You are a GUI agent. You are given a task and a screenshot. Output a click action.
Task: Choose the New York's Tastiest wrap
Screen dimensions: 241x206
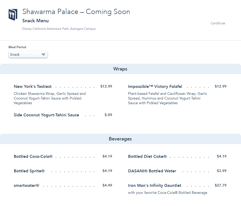pyautogui.click(x=33, y=87)
